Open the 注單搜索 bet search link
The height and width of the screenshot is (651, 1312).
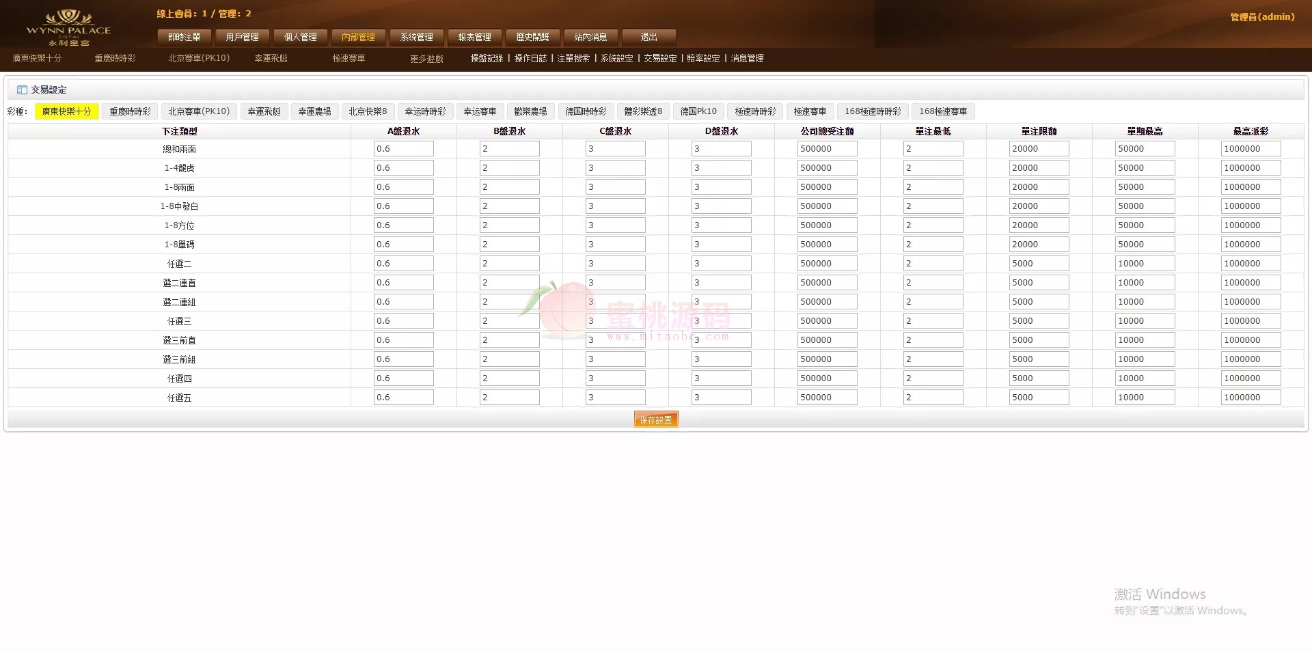click(x=573, y=59)
